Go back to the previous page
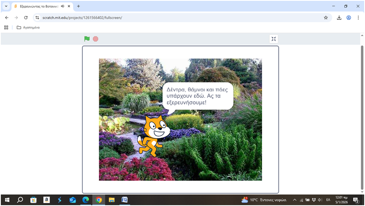The width and height of the screenshot is (365, 206). coord(6,18)
